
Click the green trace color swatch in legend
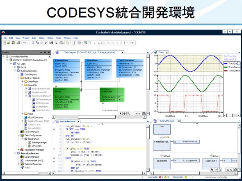tap(226, 67)
